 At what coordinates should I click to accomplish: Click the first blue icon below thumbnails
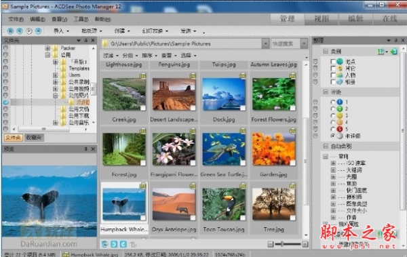pyautogui.click(x=104, y=244)
